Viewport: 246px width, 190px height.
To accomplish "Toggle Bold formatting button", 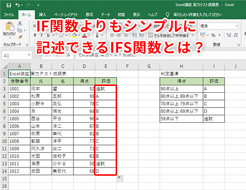I will tap(35, 35).
